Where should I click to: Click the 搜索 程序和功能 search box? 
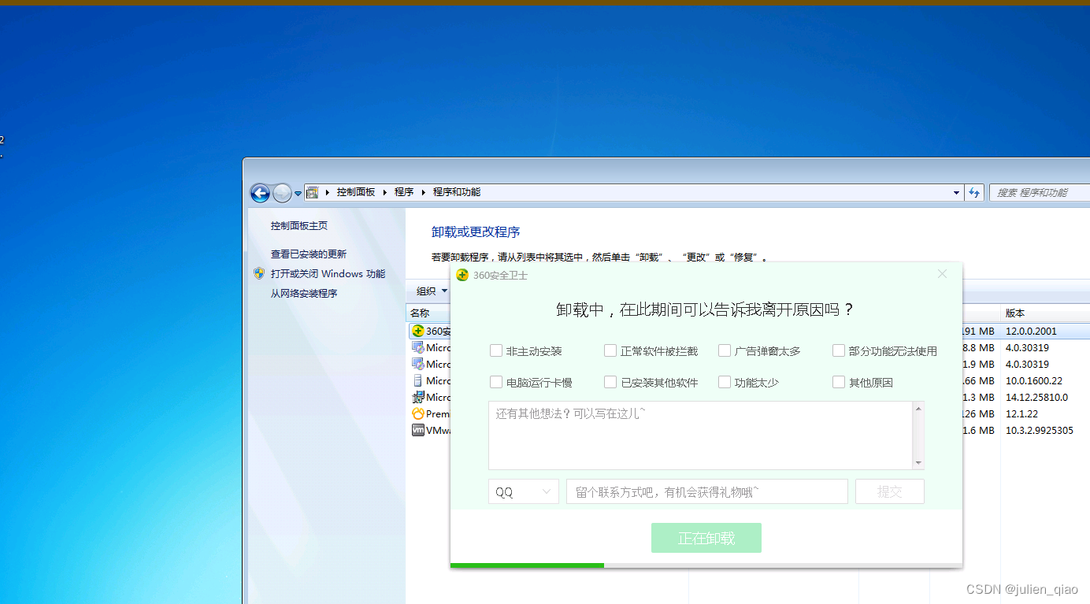point(1040,192)
